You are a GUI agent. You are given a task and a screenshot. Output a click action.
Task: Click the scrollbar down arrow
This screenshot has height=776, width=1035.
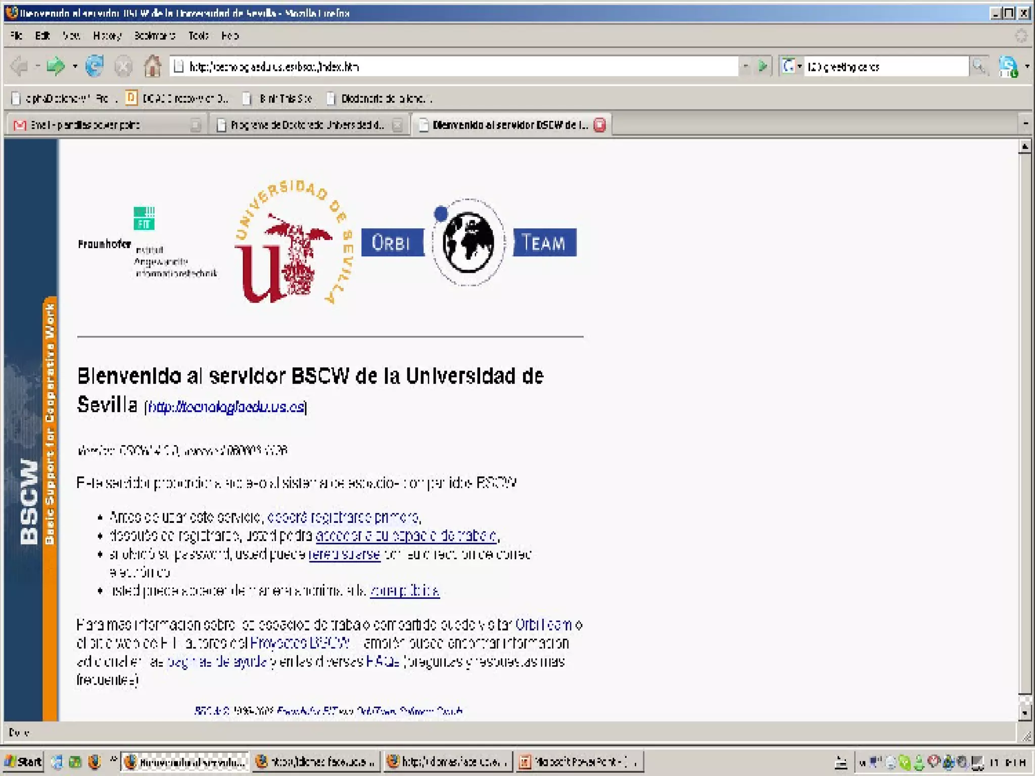pyautogui.click(x=1024, y=713)
